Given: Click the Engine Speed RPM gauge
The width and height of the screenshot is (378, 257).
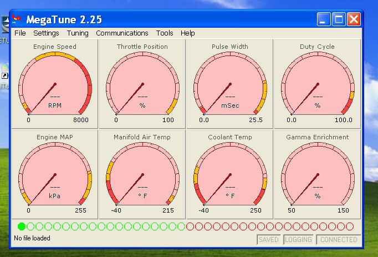Looking at the screenshot, I should (x=55, y=84).
